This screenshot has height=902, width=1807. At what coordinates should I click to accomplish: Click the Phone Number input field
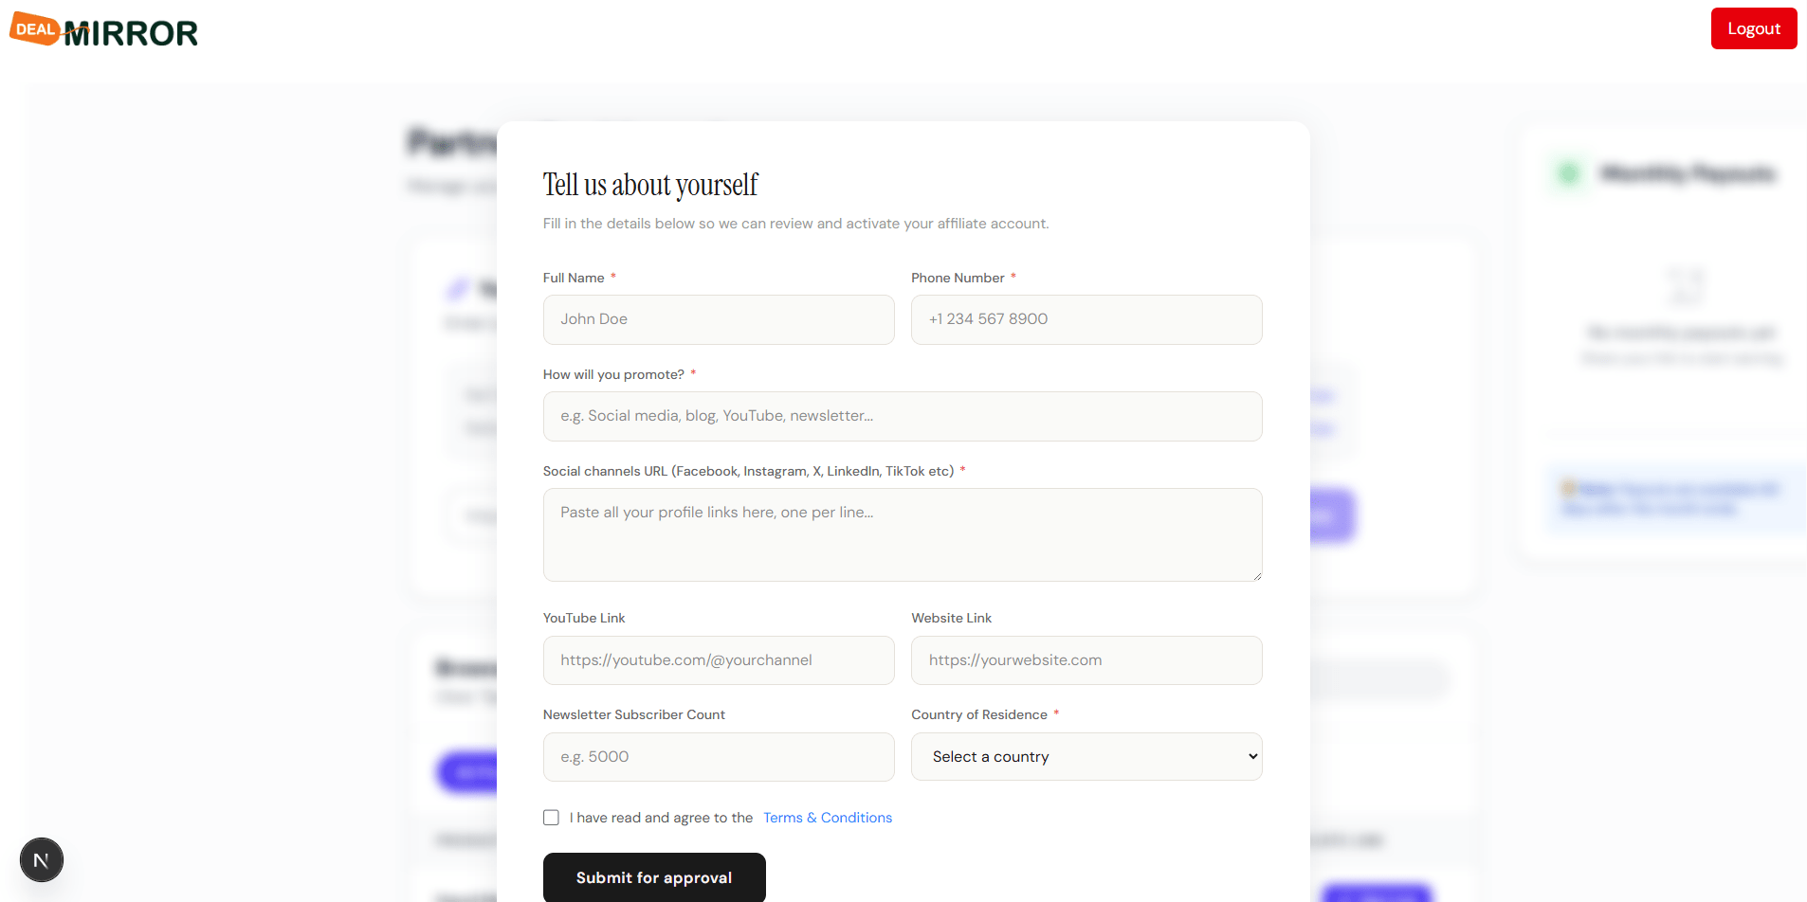point(1086,319)
